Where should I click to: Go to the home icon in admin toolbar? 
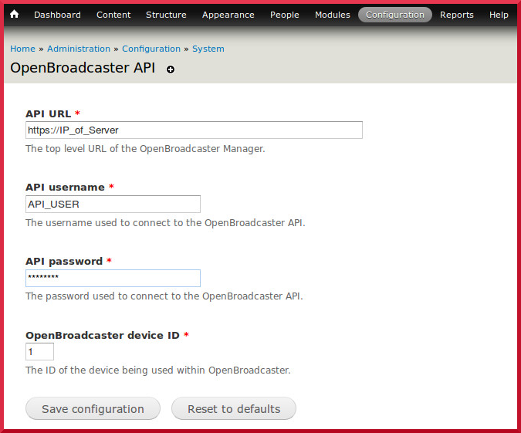point(15,15)
